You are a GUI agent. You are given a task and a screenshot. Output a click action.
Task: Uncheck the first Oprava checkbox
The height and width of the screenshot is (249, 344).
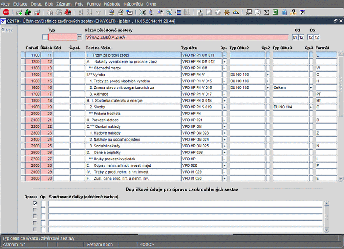point(34,204)
